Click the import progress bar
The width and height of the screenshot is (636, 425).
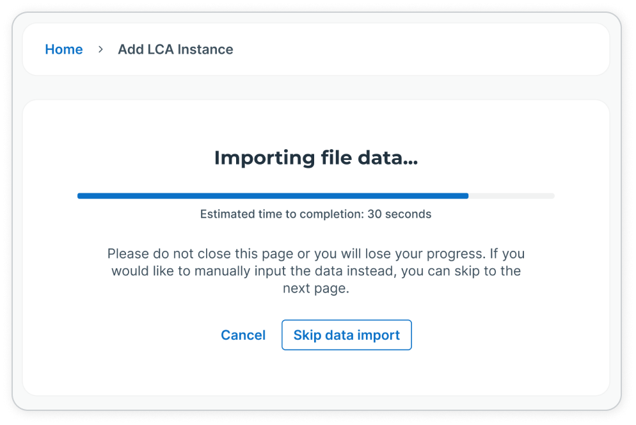pyautogui.click(x=317, y=196)
